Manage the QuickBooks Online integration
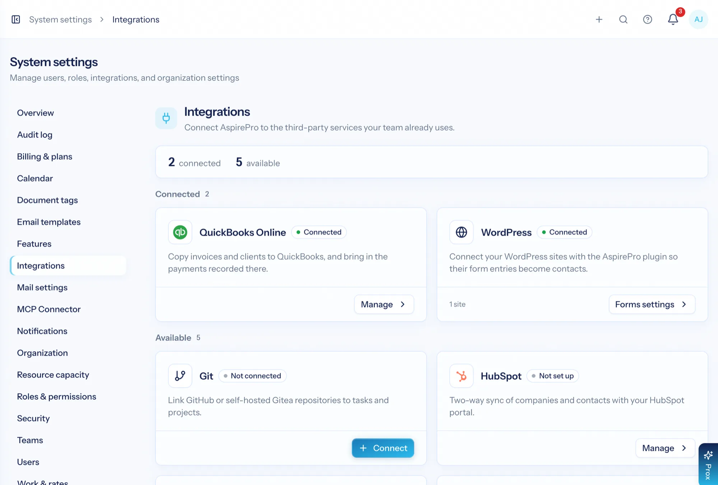Viewport: 718px width, 485px height. pyautogui.click(x=384, y=304)
